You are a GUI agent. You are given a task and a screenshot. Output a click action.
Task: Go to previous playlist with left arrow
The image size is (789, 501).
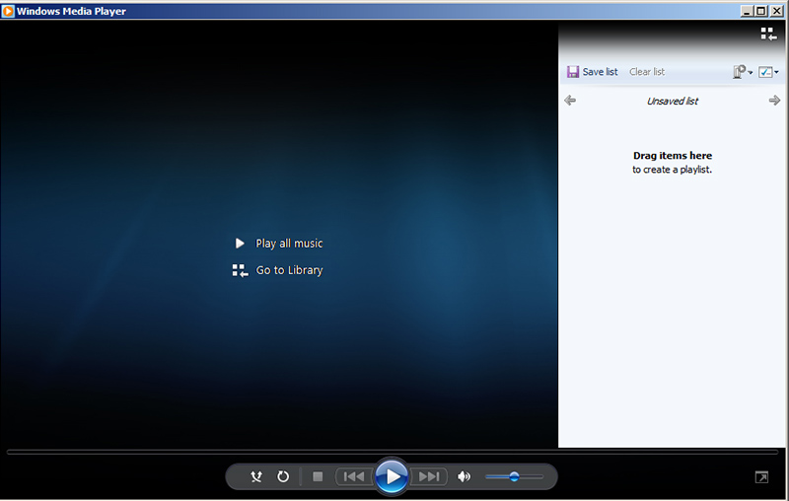[x=570, y=100]
